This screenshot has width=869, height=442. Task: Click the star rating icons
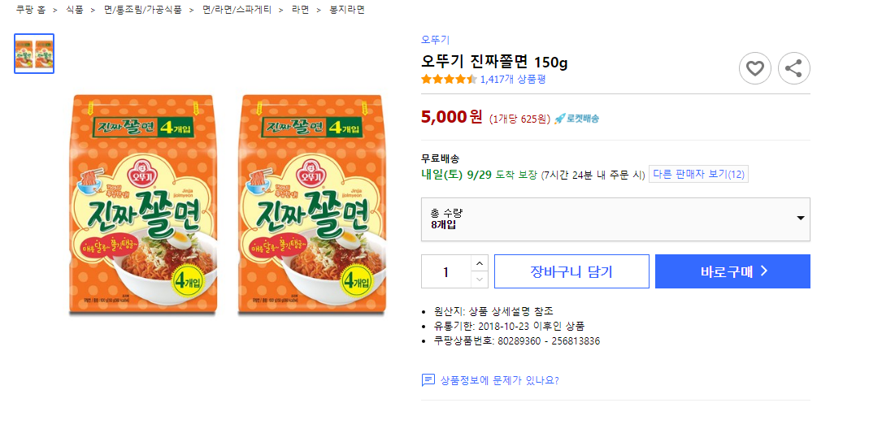click(x=449, y=79)
